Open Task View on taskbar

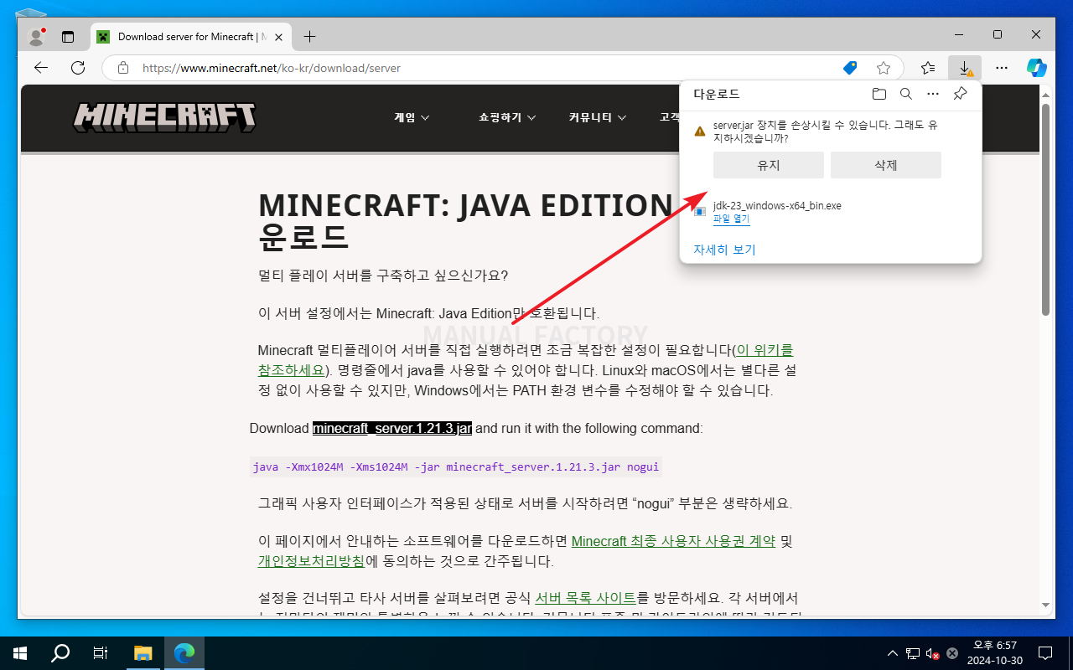tap(100, 653)
